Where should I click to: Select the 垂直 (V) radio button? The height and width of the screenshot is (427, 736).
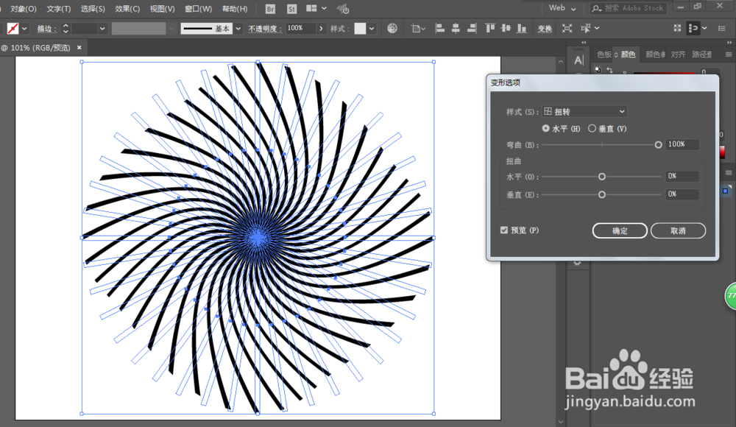[x=592, y=128]
